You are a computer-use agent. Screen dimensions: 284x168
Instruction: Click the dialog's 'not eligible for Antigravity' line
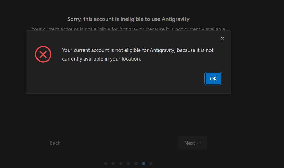click(x=138, y=50)
